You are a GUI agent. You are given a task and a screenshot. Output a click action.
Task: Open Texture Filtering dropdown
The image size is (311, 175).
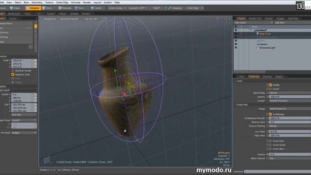pyautogui.click(x=290, y=126)
